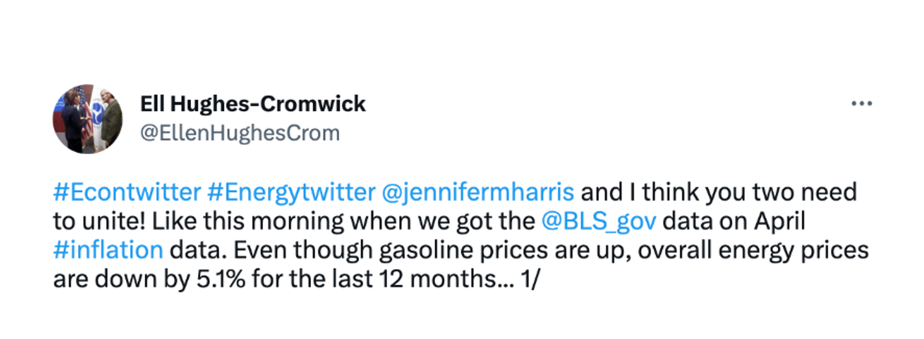Click Ell Hughes-Cromwick's profile avatar photo
The height and width of the screenshot is (339, 924).
pyautogui.click(x=87, y=118)
